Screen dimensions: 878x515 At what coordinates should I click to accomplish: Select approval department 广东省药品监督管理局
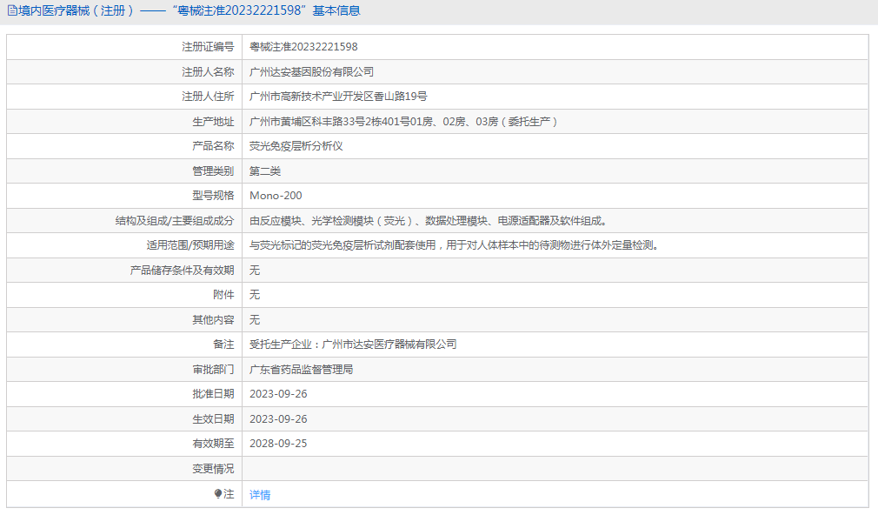pos(302,370)
